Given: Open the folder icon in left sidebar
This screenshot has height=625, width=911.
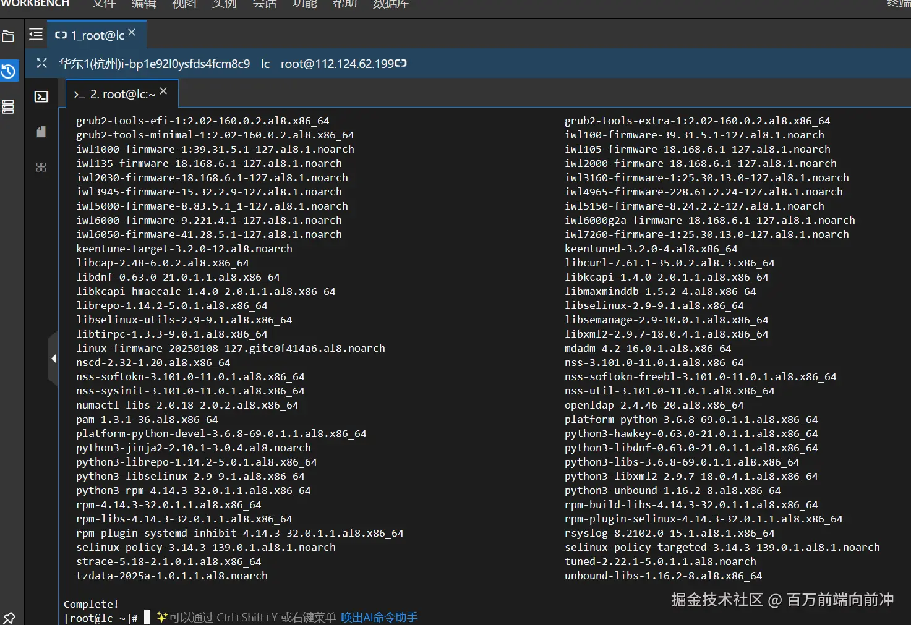Looking at the screenshot, I should click(x=8, y=37).
